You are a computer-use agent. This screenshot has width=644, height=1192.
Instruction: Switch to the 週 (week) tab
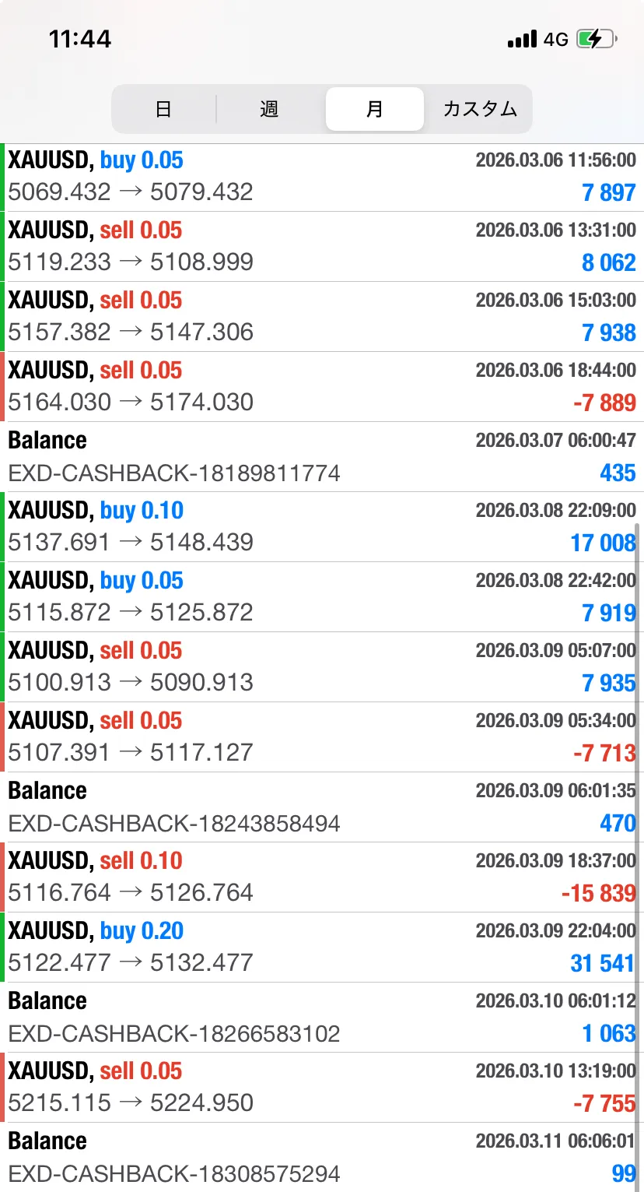[269, 109]
